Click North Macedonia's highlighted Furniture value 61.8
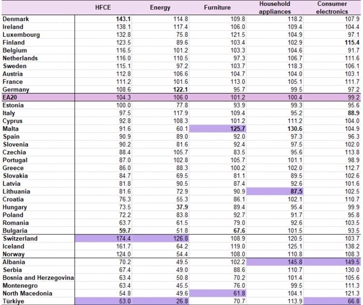Image resolution: width=363 pixels, height=305 pixels. coord(238,293)
